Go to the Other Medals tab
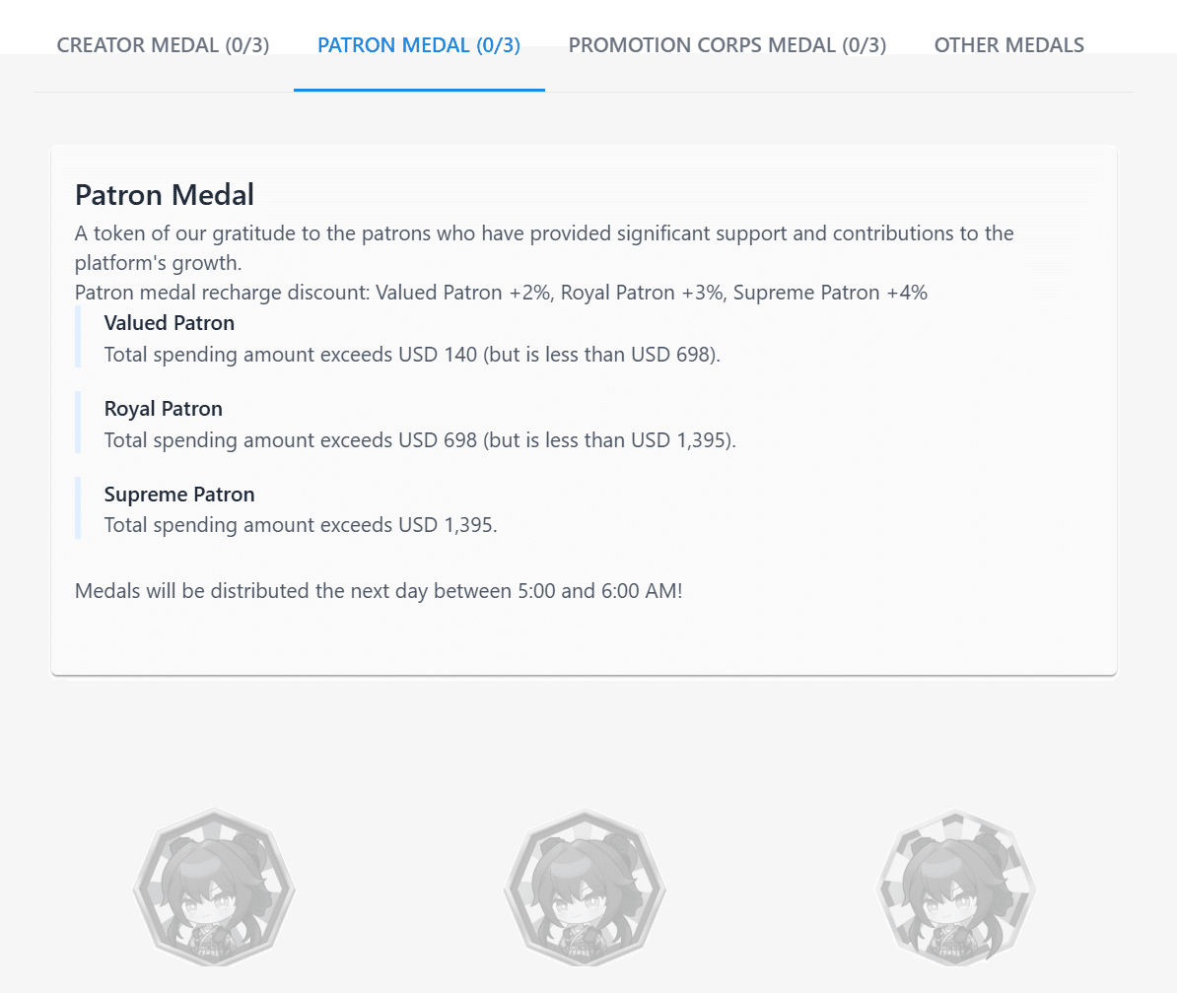Viewport: 1177px width, 993px height. click(x=1008, y=45)
